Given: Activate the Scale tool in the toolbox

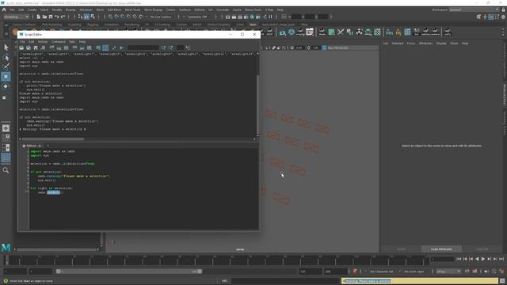Looking at the screenshot, I should coord(5,97).
